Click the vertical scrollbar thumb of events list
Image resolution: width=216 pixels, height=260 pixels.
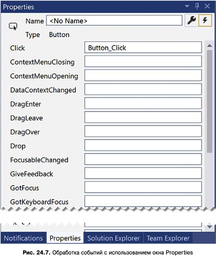(x=210, y=101)
